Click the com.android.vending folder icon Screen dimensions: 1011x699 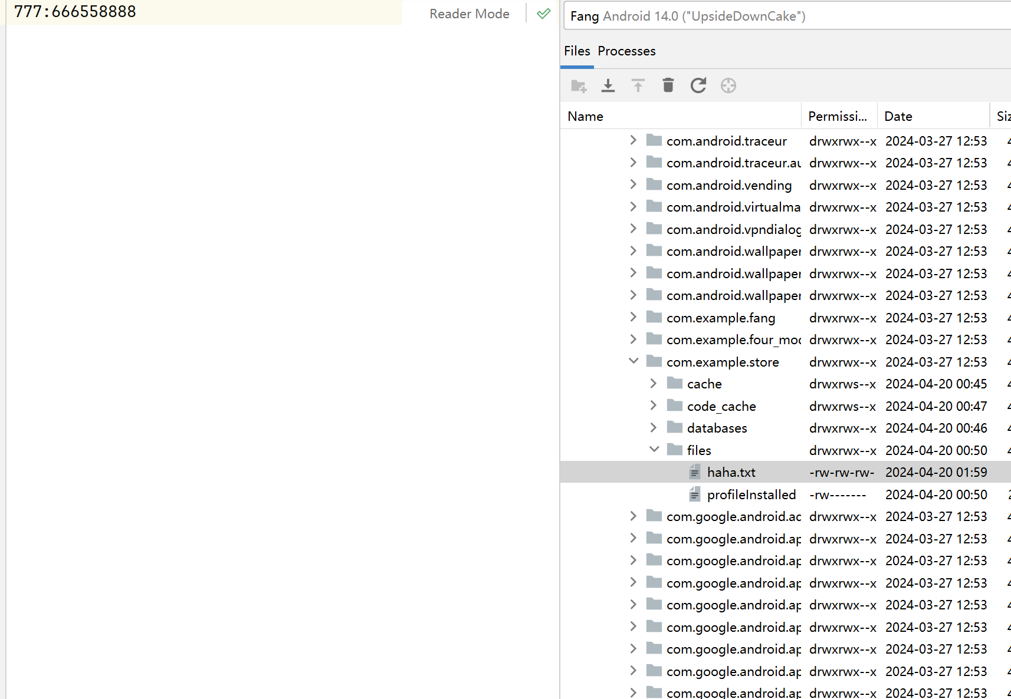pyautogui.click(x=654, y=184)
